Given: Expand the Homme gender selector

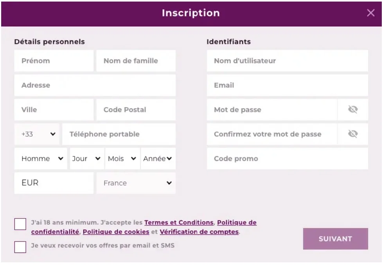Looking at the screenshot, I should tap(41, 159).
